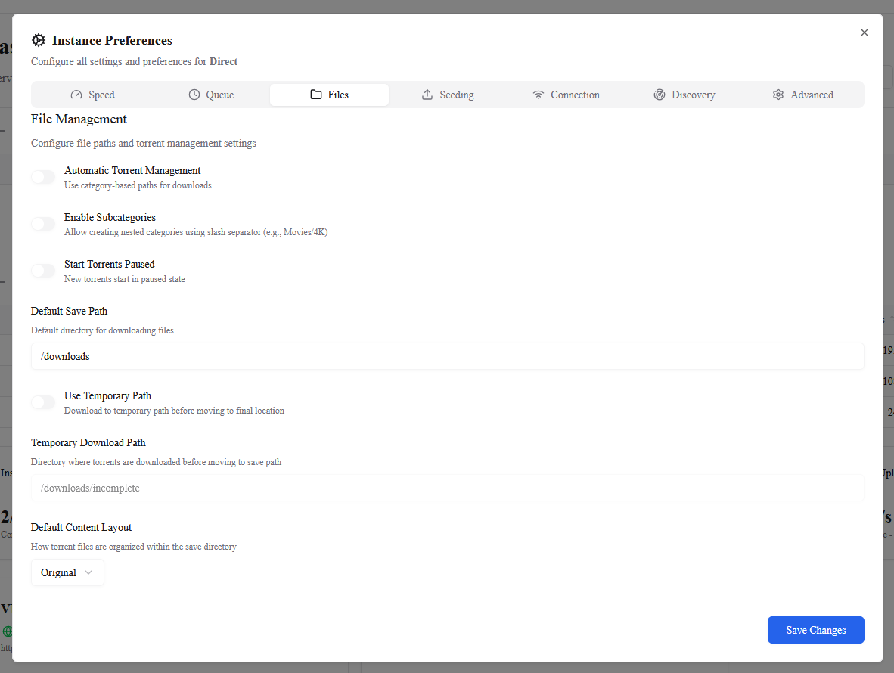Select the Files tab
The height and width of the screenshot is (673, 894).
[x=330, y=95]
